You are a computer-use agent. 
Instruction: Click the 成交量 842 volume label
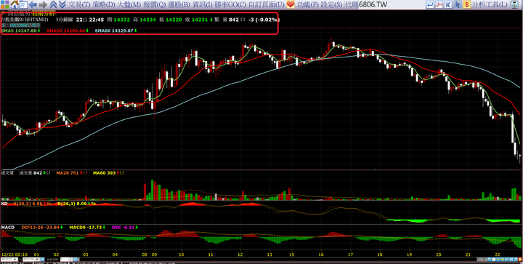coord(31,173)
